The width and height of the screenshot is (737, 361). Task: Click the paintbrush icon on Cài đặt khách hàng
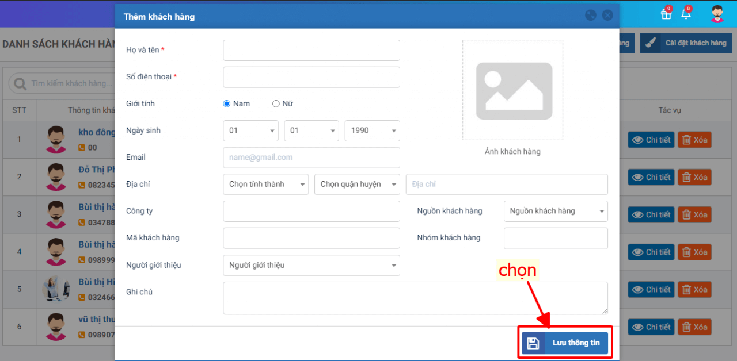click(x=651, y=43)
